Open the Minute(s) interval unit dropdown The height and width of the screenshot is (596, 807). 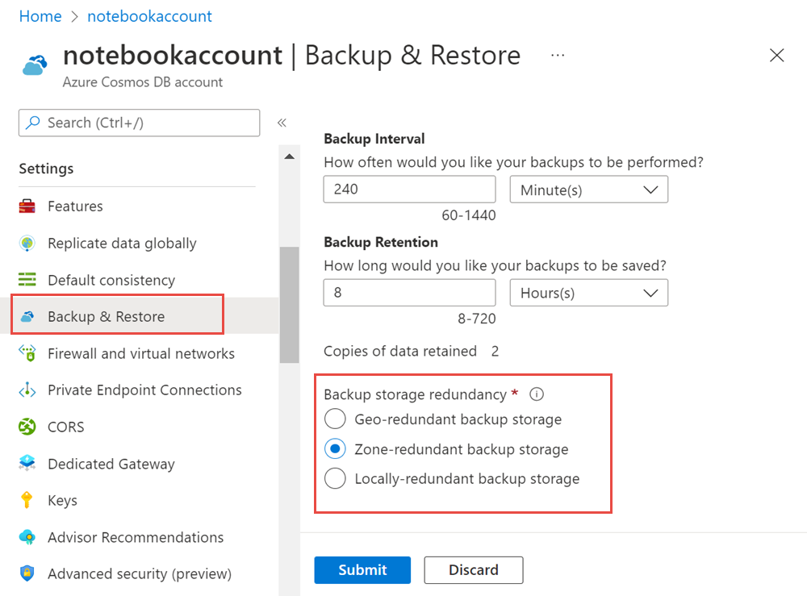(x=588, y=190)
